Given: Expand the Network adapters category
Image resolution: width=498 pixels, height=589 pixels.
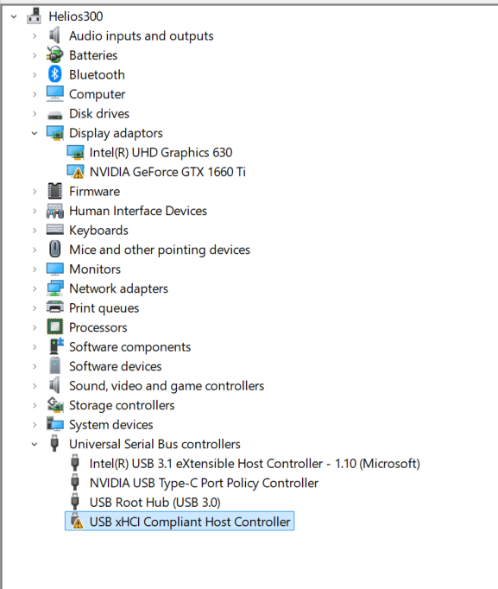Looking at the screenshot, I should point(35,288).
